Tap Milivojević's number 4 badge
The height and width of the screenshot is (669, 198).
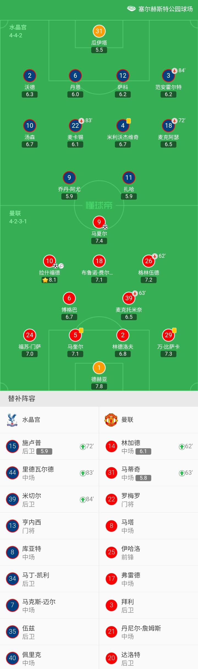point(123,126)
